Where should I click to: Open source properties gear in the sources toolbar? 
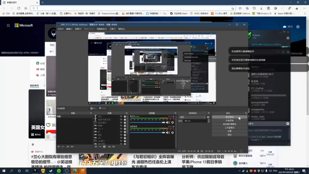point(104,147)
